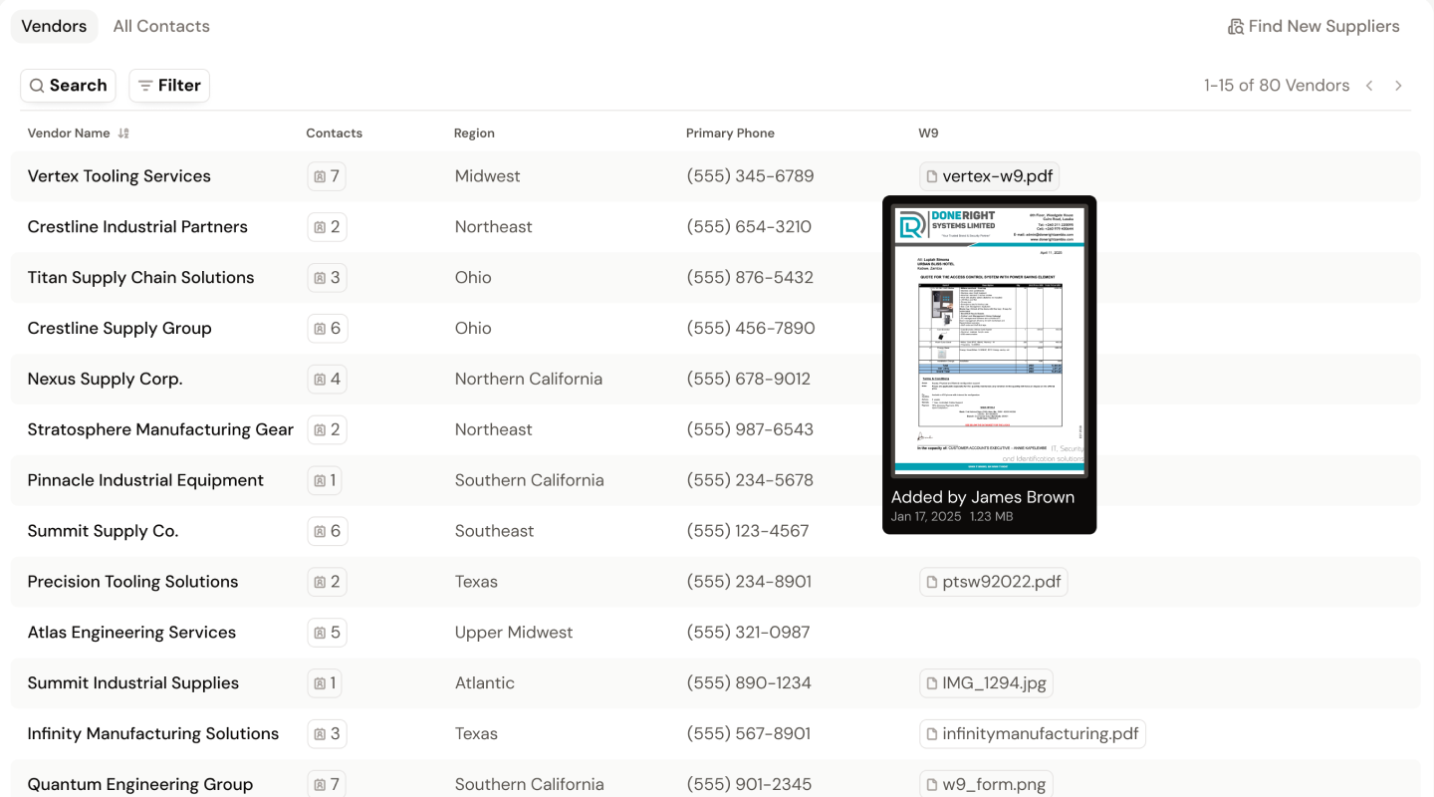1434x797 pixels.
Task: Open the infinitymanufacturing.pdf attachment
Action: (1032, 734)
